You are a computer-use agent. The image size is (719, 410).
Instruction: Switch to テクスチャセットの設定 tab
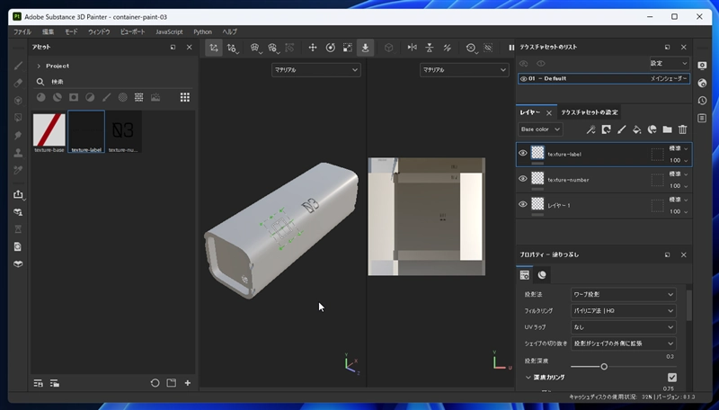[590, 112]
